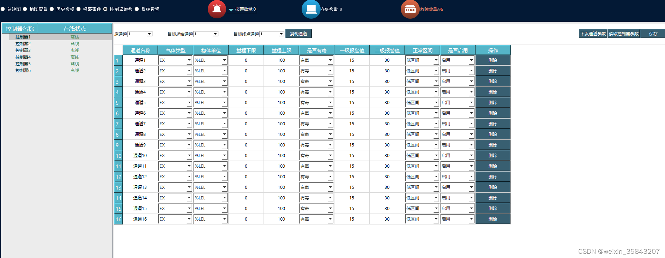Click the 复制通道 button
665x258 pixels.
pos(298,34)
